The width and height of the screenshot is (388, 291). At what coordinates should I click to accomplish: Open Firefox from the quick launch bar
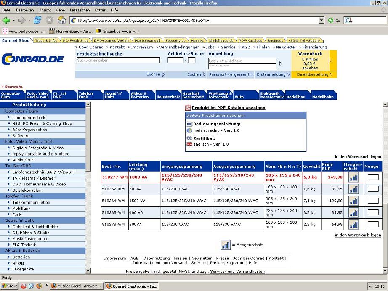click(x=39, y=286)
